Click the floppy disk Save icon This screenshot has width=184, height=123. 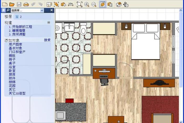click(x=19, y=4)
